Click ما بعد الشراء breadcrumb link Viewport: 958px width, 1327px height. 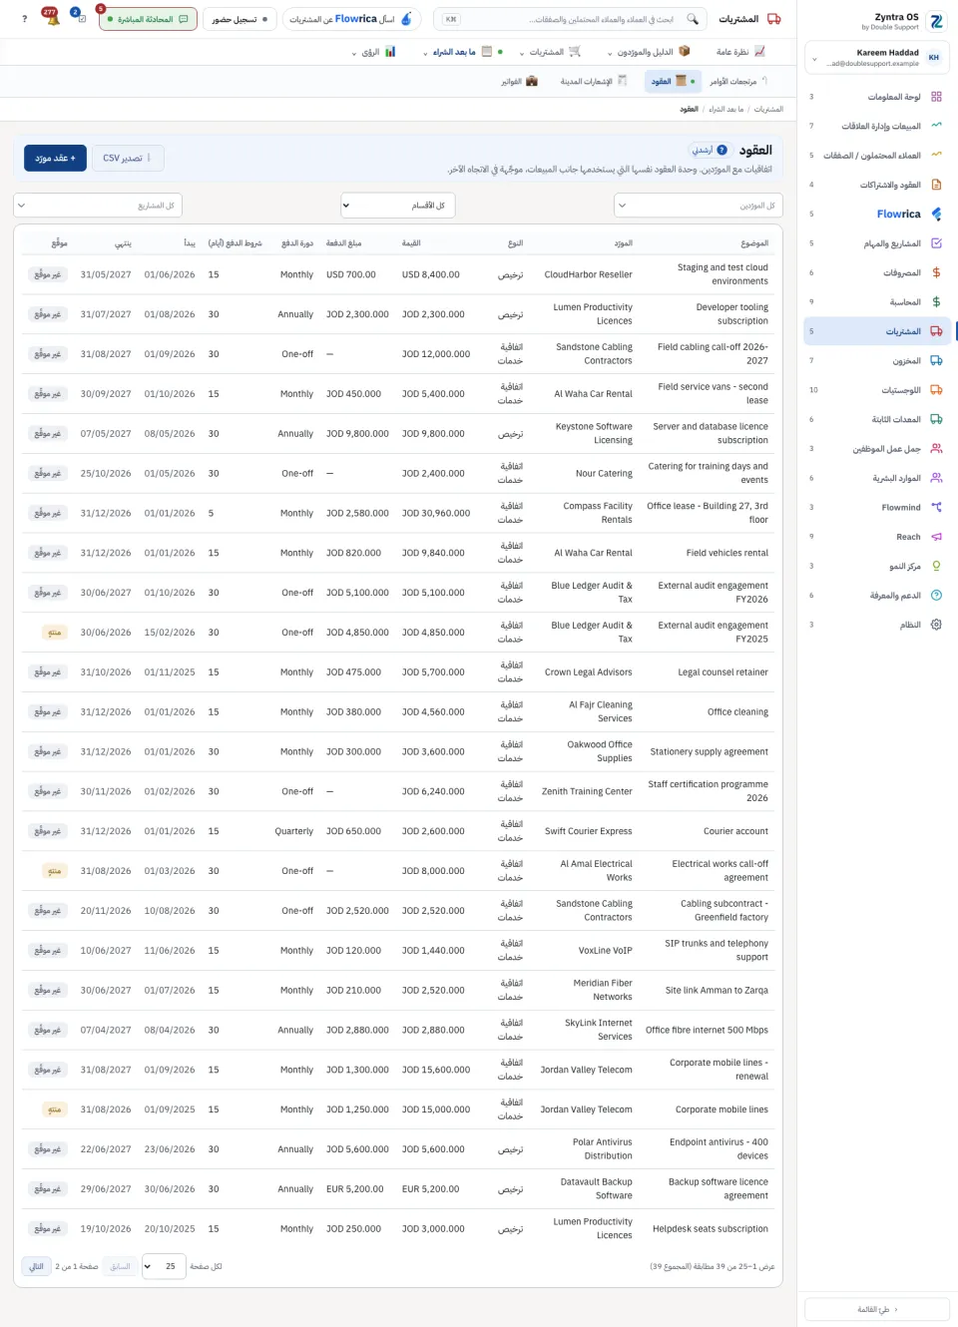point(725,109)
